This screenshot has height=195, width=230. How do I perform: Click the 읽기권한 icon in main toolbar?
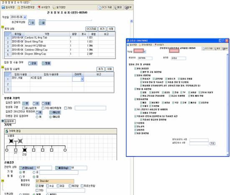[x=54, y=8]
